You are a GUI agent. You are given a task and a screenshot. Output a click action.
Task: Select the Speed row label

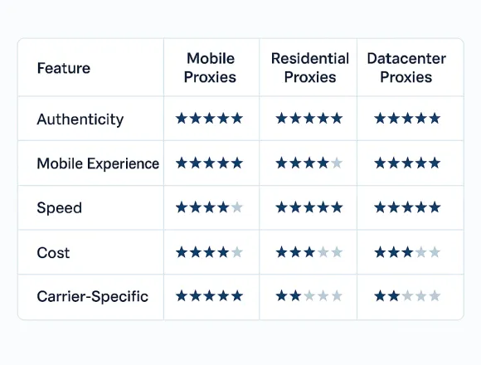[60, 208]
